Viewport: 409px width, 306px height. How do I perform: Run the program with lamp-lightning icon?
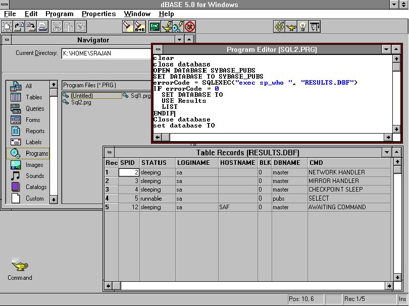coord(166,27)
